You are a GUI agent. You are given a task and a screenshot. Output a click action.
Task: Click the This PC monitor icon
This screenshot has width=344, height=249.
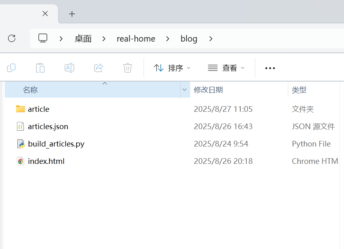(x=43, y=38)
